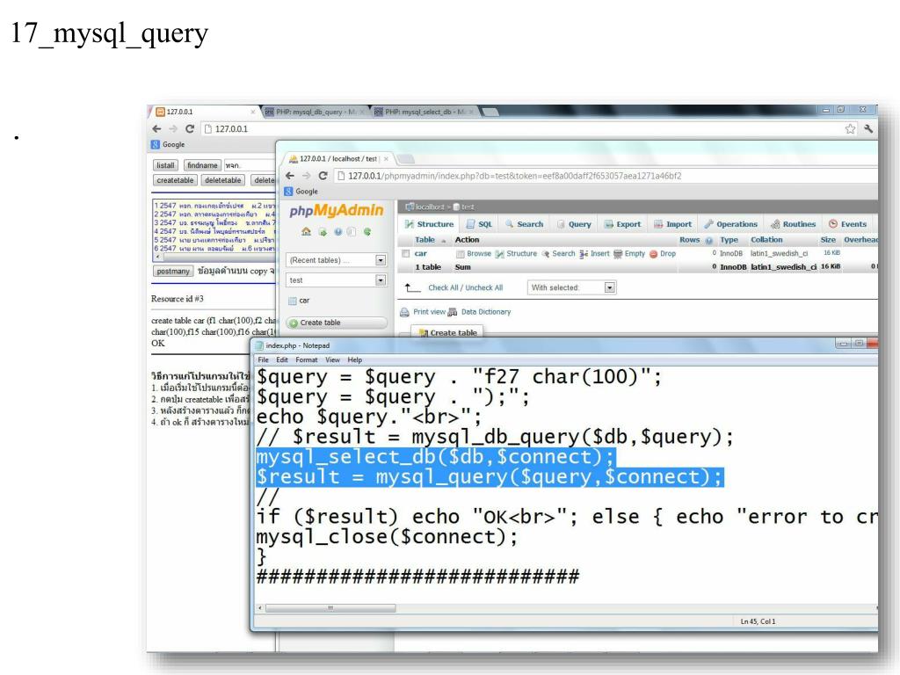Switch to the Export tab
Image resolution: width=900 pixels, height=675 pixels.
point(623,224)
